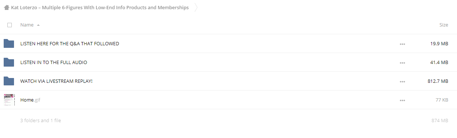Open more options for Q&A folder
This screenshot has width=457, height=138.
pyautogui.click(x=402, y=44)
